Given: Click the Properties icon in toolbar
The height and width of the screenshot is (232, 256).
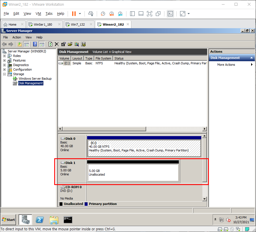Looking at the screenshot, I should (63, 44).
